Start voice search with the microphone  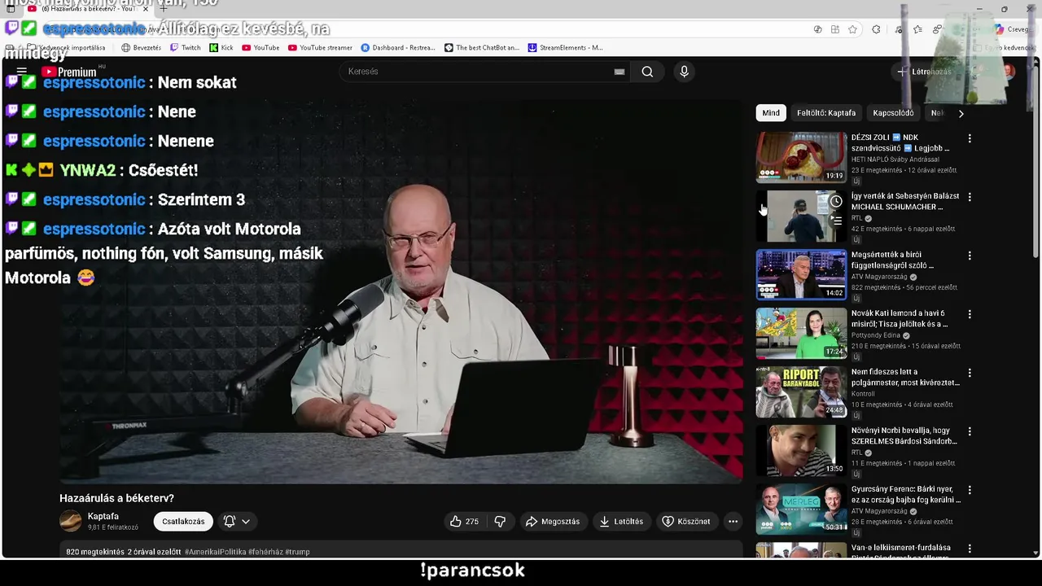coord(684,72)
